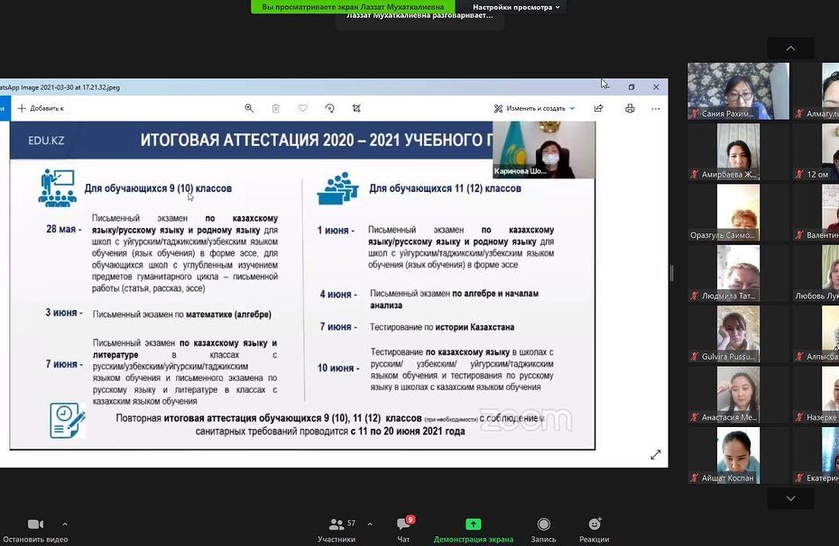Select the Людмила Тат... video tile

(738, 273)
